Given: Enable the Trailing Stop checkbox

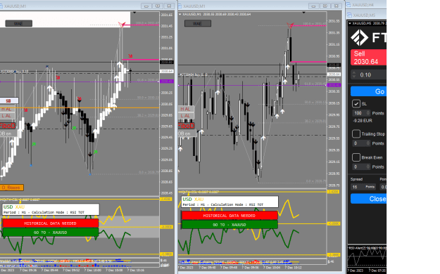Looking at the screenshot, I should [x=356, y=133].
